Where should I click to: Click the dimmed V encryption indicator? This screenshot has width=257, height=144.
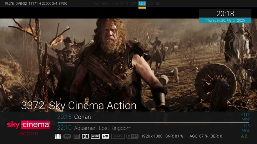pos(122,4)
